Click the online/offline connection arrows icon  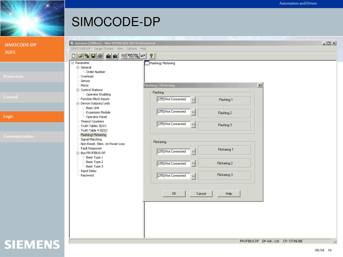coord(143,56)
